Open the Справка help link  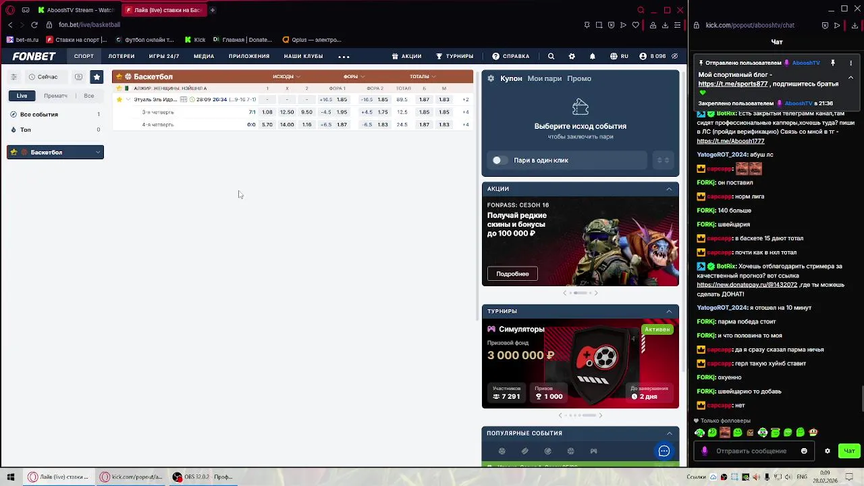click(510, 57)
